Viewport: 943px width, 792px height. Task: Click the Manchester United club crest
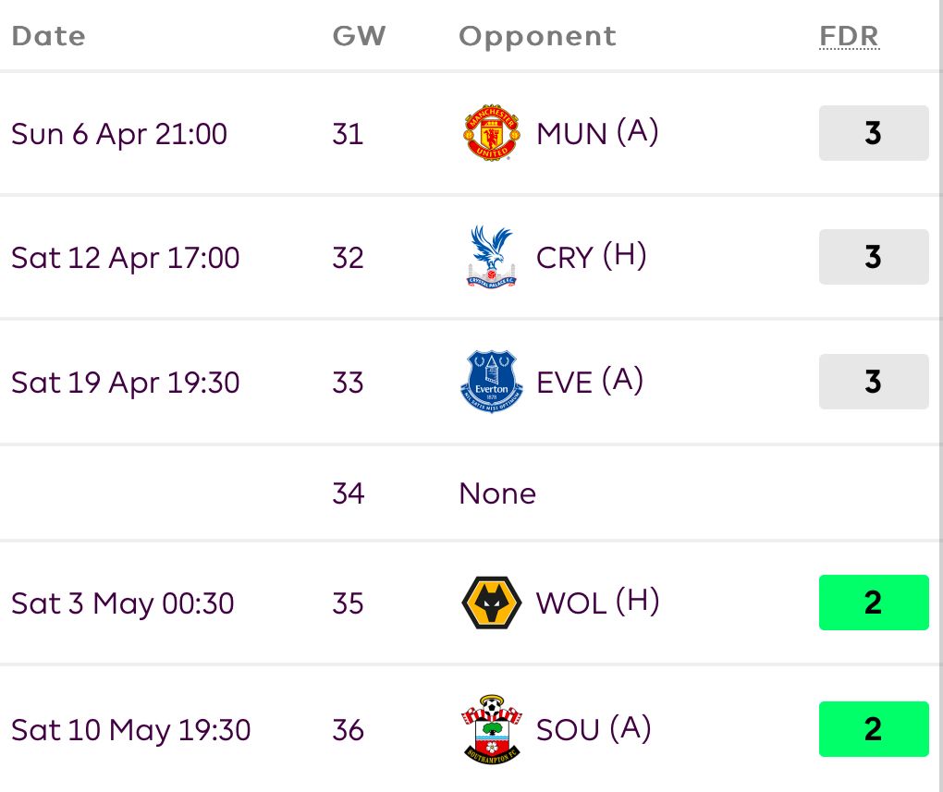click(x=491, y=134)
